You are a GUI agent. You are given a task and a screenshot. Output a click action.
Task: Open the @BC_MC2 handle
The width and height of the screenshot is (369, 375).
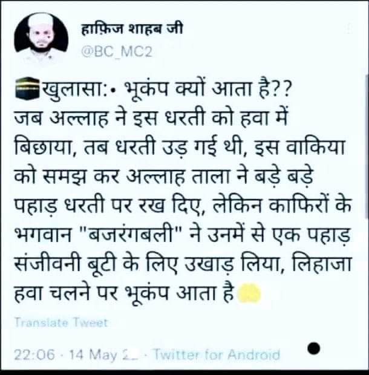(117, 52)
